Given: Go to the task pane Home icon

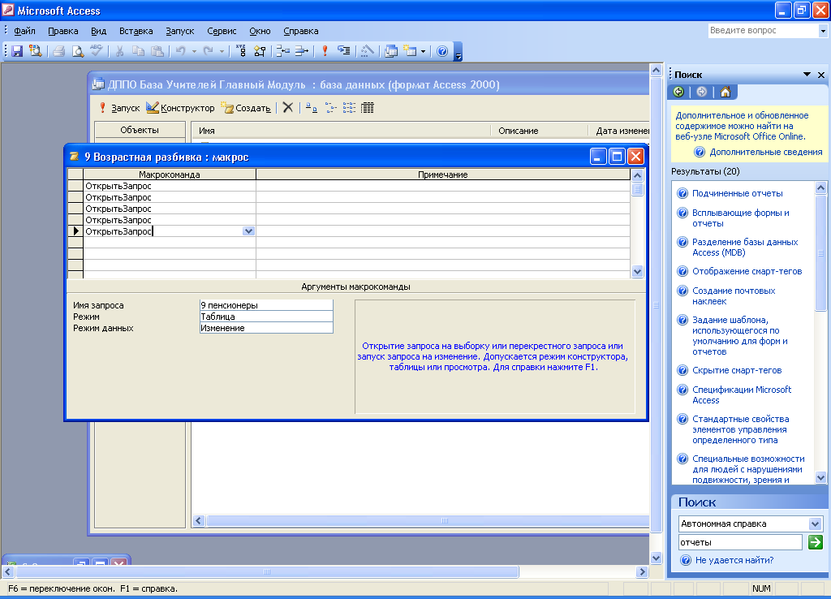Looking at the screenshot, I should pos(726,92).
